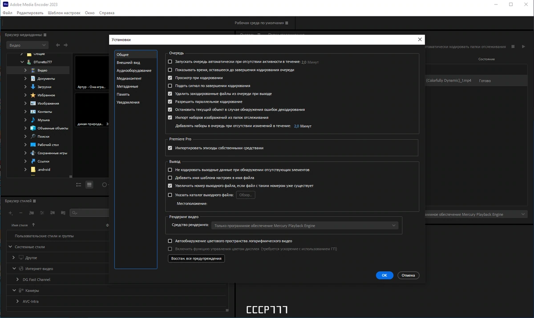Collapse Системные стили group
534x318 pixels.
(11, 247)
